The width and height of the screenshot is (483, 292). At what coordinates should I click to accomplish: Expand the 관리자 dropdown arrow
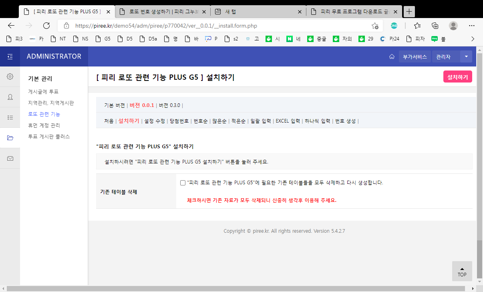pos(466,57)
